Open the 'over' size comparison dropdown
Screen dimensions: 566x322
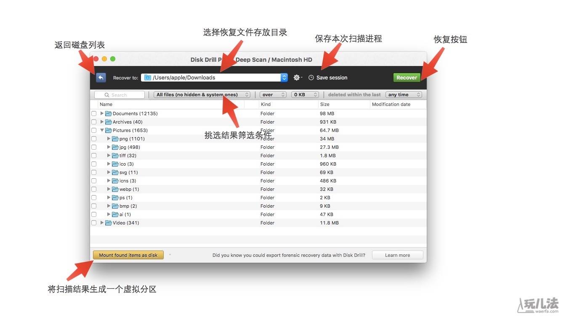[x=273, y=95]
